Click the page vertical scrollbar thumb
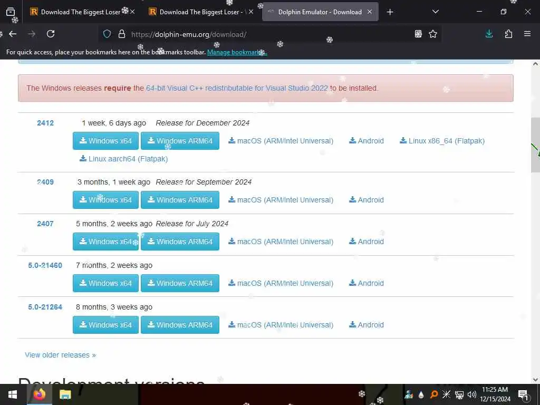The height and width of the screenshot is (405, 540). (535, 144)
